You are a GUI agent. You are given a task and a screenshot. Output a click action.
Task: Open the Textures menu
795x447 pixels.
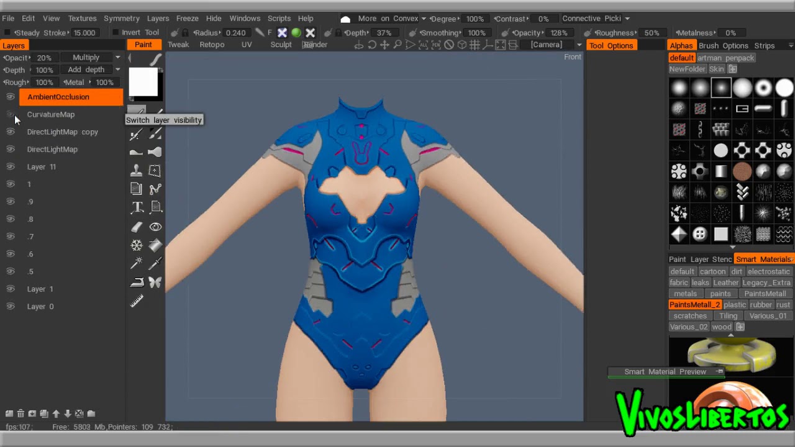[82, 19]
